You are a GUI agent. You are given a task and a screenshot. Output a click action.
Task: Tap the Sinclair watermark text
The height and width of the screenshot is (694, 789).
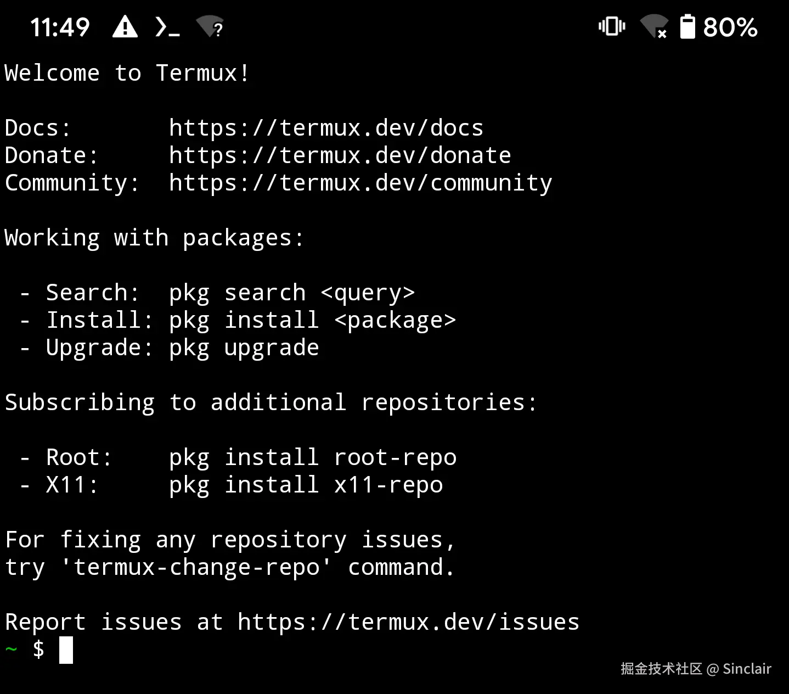point(747,669)
